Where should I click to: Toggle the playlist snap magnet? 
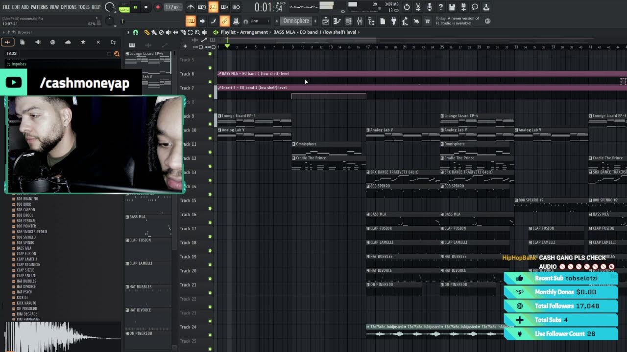click(136, 32)
